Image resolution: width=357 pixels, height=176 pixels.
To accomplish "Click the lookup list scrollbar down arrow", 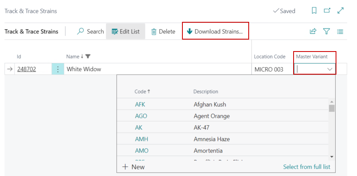I will [331, 157].
